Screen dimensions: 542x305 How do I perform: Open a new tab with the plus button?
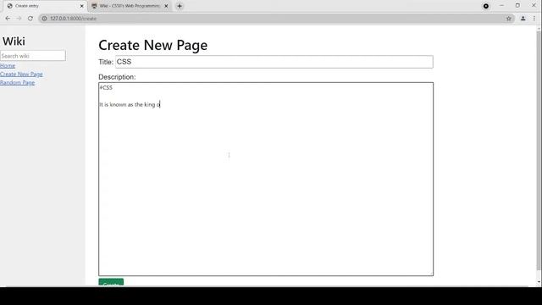pos(180,6)
